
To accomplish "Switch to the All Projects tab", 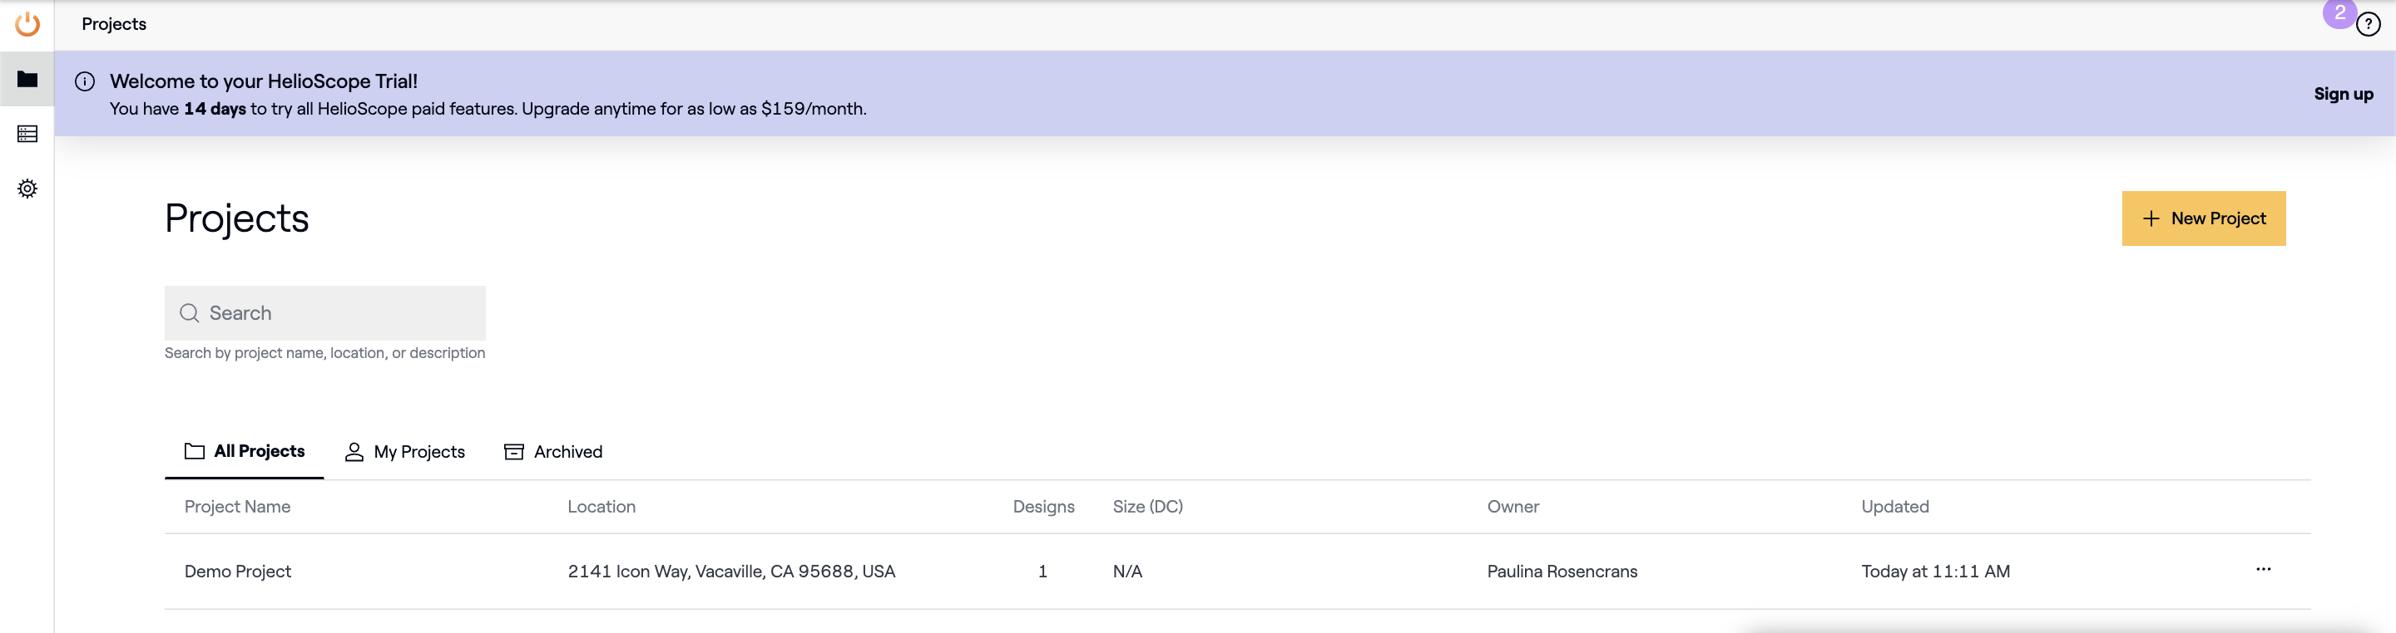I will click(x=245, y=451).
